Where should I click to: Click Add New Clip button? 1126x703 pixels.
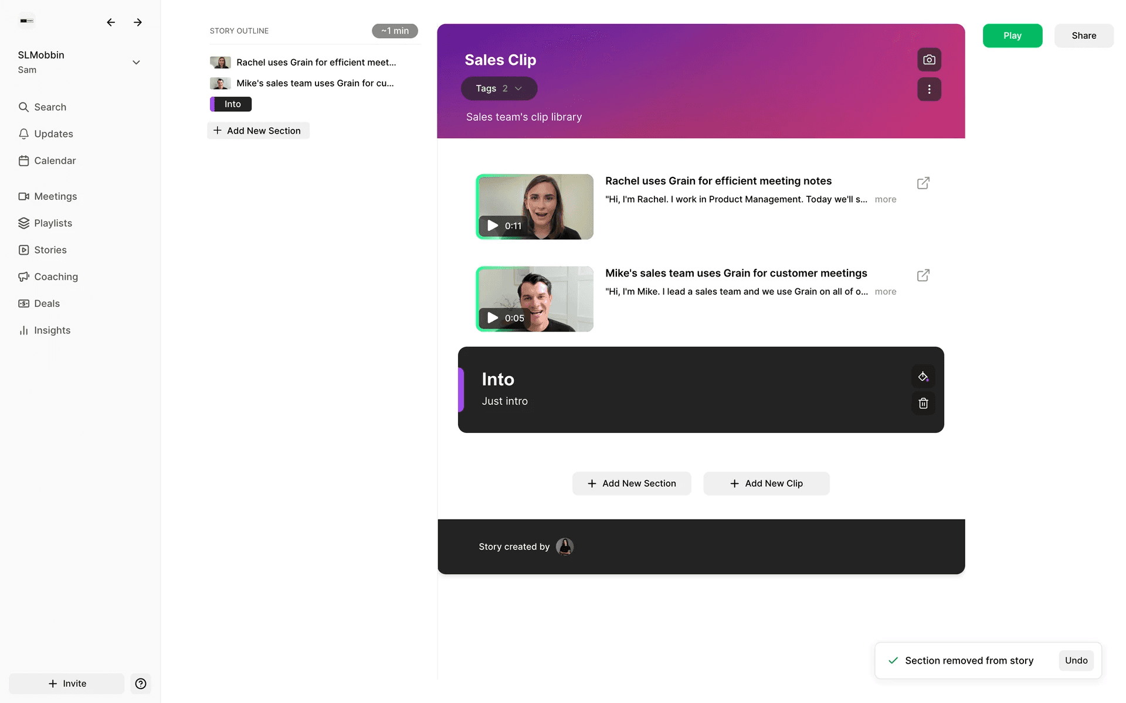click(x=766, y=483)
